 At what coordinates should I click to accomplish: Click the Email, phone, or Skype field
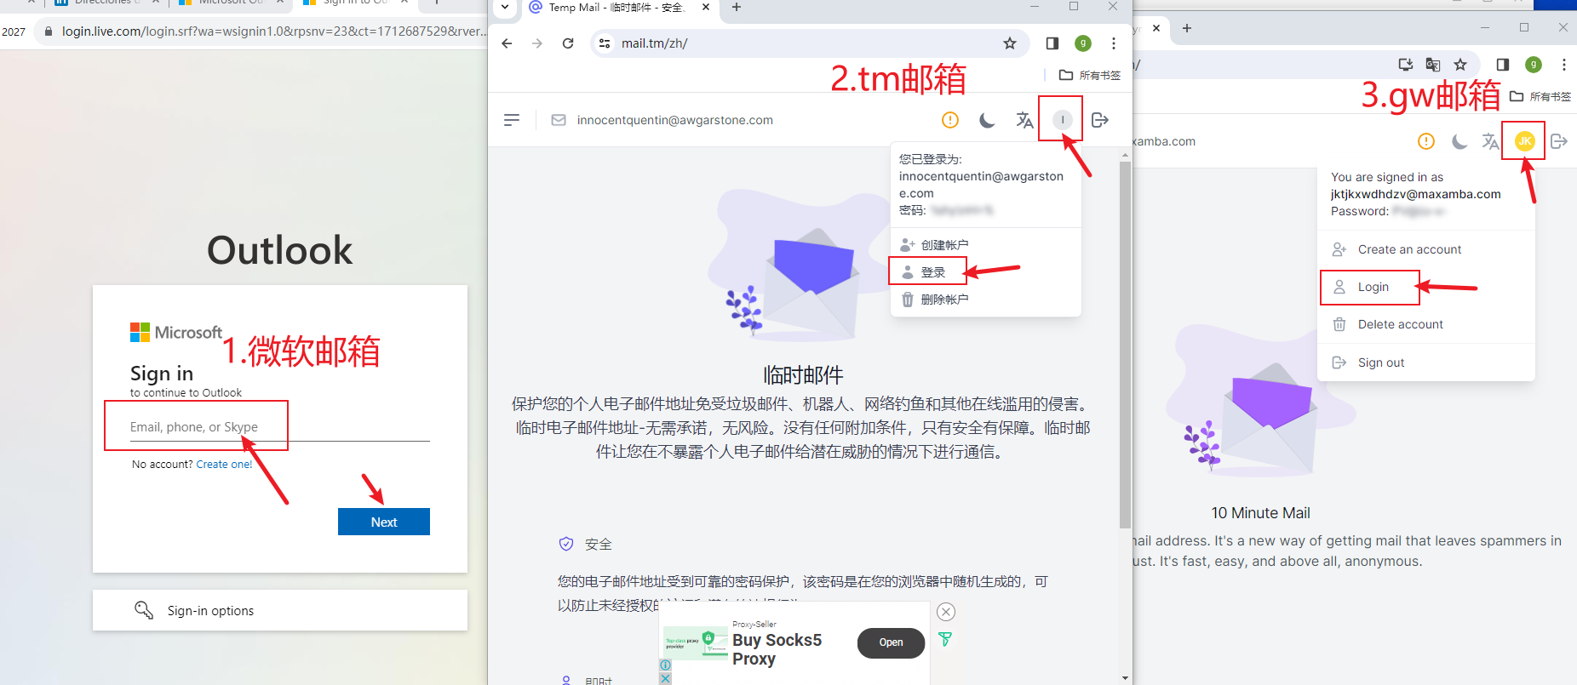[279, 427]
